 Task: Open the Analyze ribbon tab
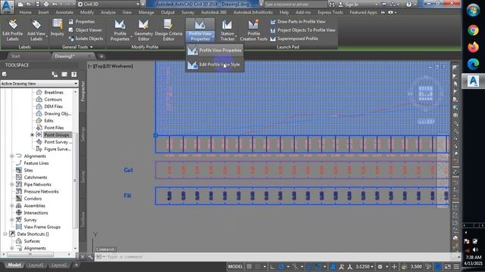coord(108,12)
